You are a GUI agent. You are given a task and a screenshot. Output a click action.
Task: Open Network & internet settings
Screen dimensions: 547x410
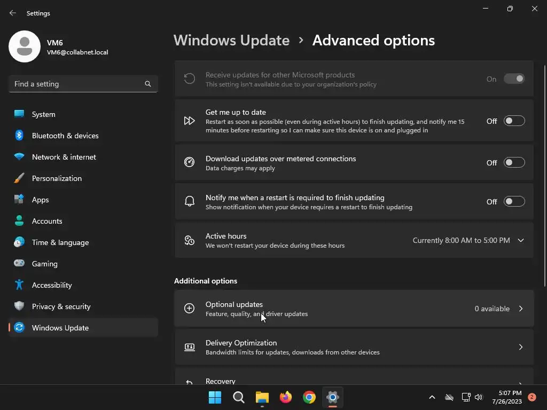tap(83, 157)
